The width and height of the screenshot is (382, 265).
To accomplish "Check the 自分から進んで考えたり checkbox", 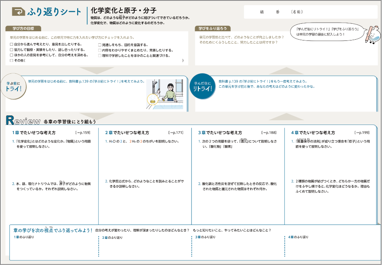I will coord(11,44).
